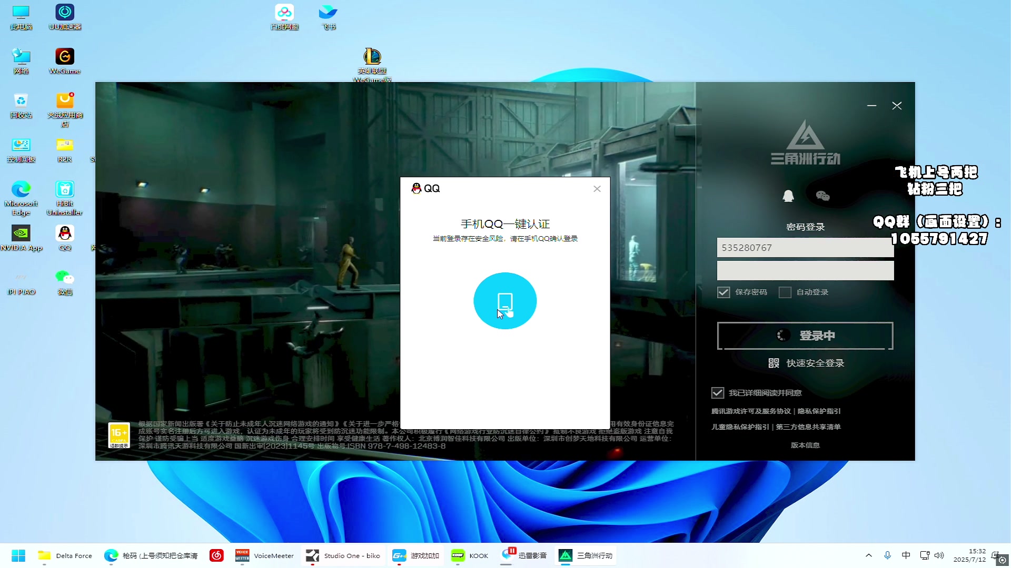The image size is (1011, 568).
Task: Open the 百度网盘 desktop icon
Action: coord(284,17)
